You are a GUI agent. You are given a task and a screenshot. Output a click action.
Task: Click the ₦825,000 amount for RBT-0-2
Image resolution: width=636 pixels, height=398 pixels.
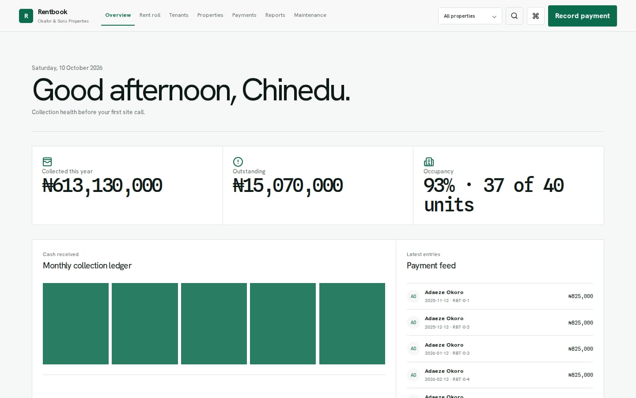click(581, 323)
